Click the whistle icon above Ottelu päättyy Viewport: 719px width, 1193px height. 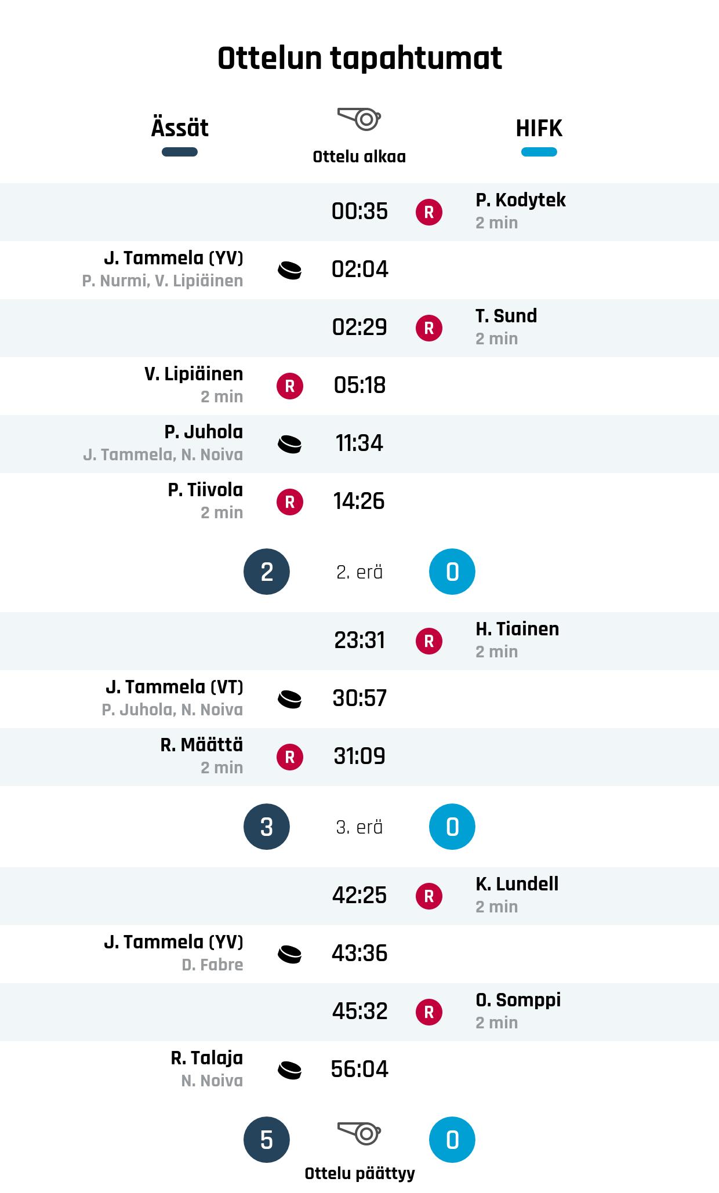(x=359, y=1131)
